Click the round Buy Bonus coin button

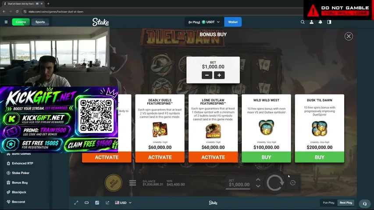(x=113, y=183)
